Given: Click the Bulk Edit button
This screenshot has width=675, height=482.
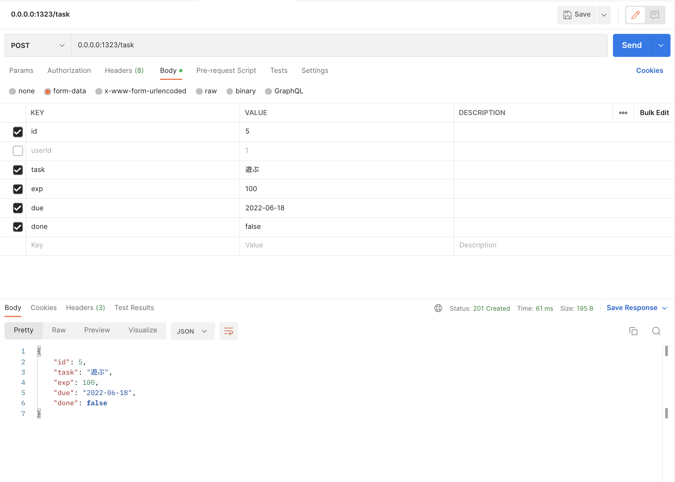Looking at the screenshot, I should (654, 113).
